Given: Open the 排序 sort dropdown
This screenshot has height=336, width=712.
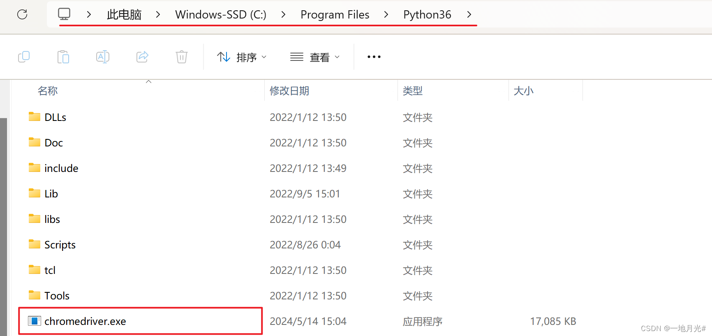Looking at the screenshot, I should tap(242, 57).
